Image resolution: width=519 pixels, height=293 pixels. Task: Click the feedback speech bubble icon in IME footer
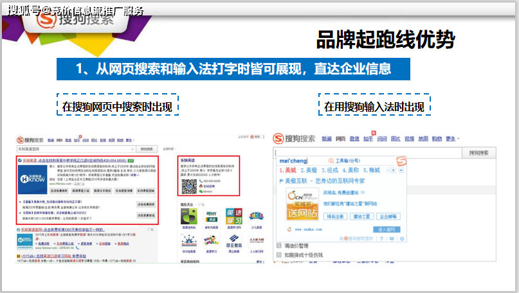(392, 238)
